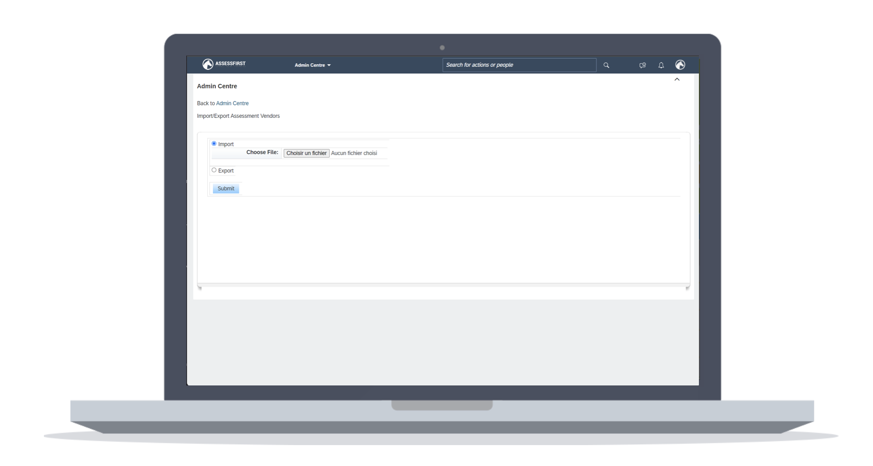Click the magnifying glass search icon
This screenshot has width=873, height=466.
[x=606, y=65]
